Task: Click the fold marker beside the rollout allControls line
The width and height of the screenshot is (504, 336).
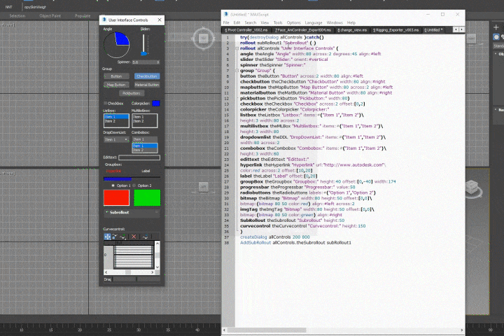Action: click(237, 48)
